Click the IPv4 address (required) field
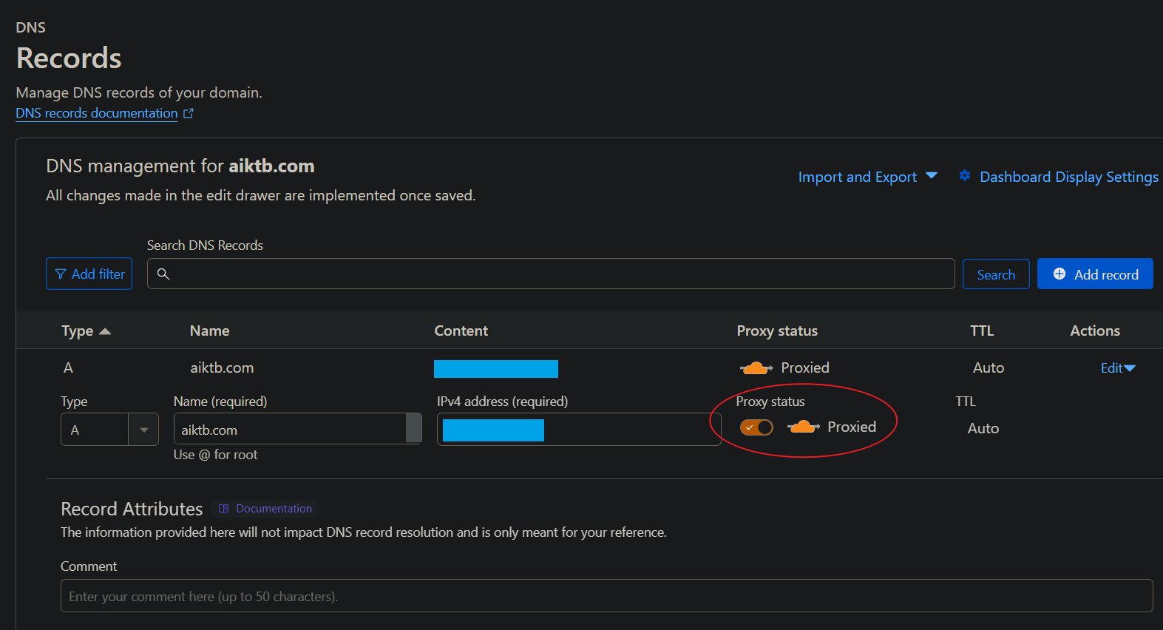Image resolution: width=1163 pixels, height=630 pixels. 579,429
